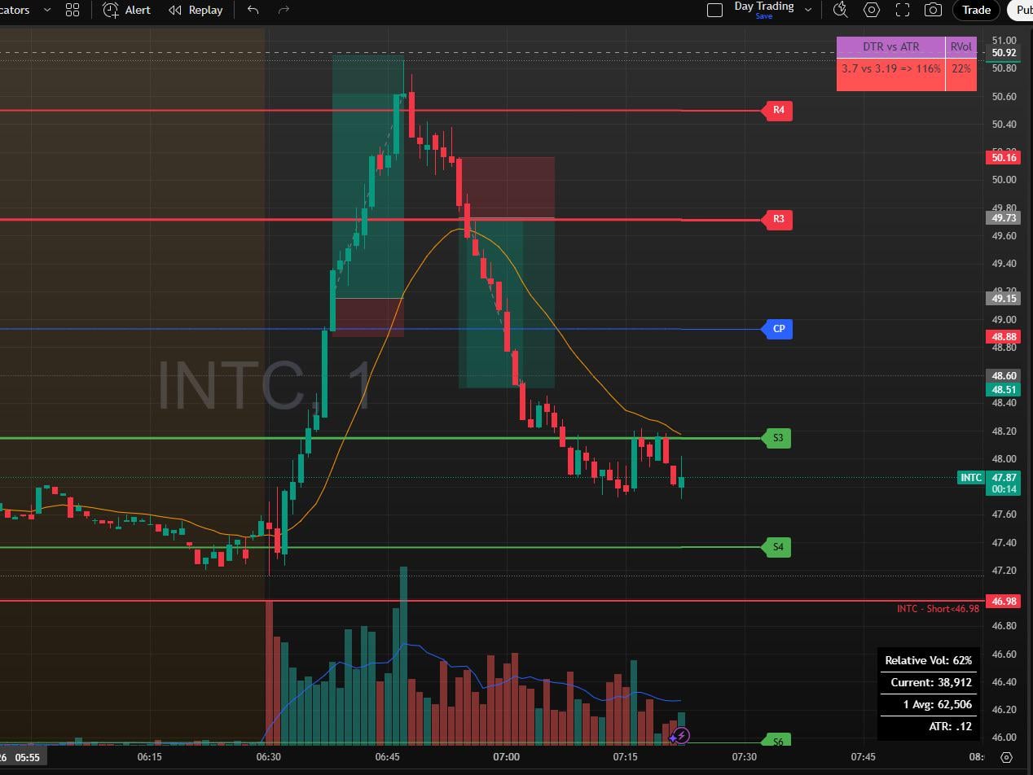The width and height of the screenshot is (1033, 775).
Task: Enter fullscreen chart mode
Action: pos(903,10)
